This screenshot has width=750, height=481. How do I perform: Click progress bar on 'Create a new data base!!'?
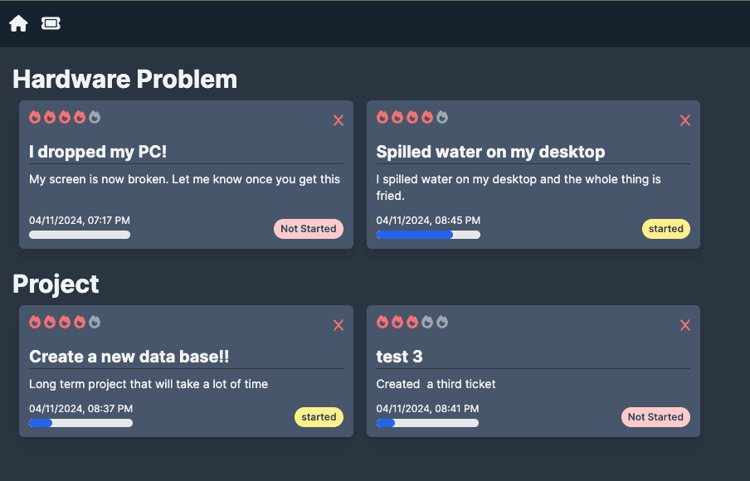point(80,423)
